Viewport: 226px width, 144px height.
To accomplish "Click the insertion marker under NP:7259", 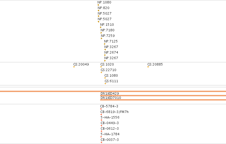I will [102, 38].
